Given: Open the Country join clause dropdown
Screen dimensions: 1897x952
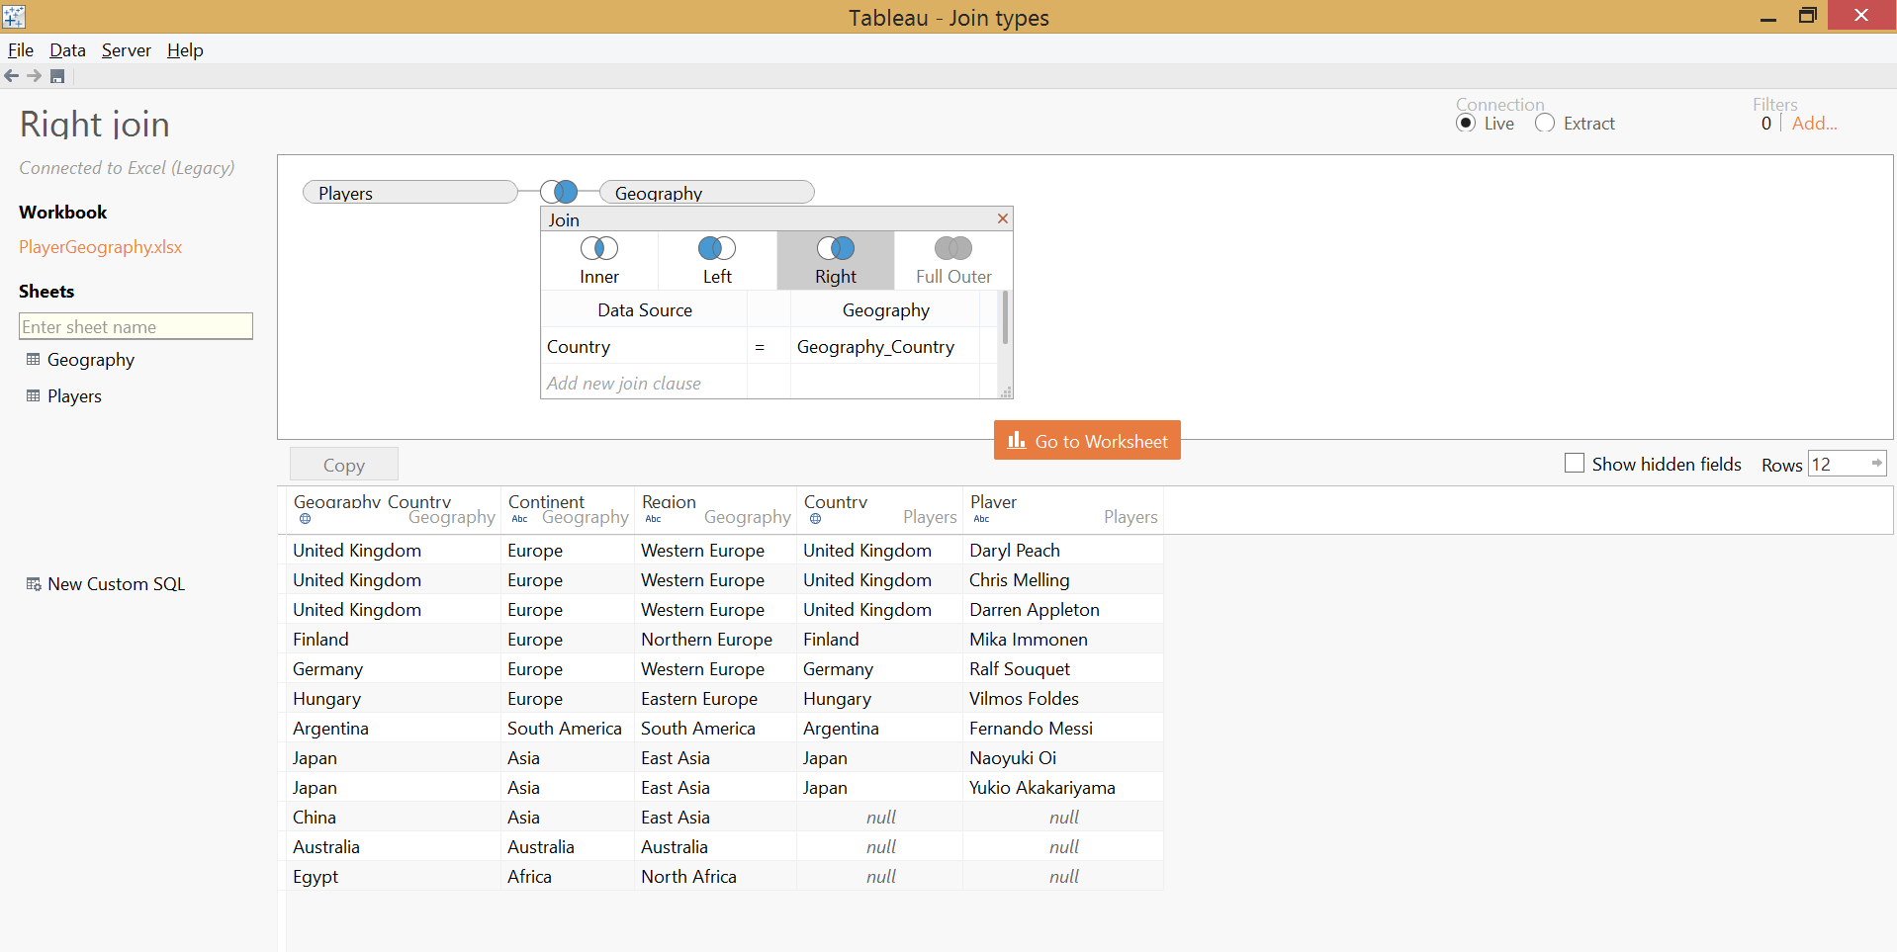Looking at the screenshot, I should click(x=644, y=346).
